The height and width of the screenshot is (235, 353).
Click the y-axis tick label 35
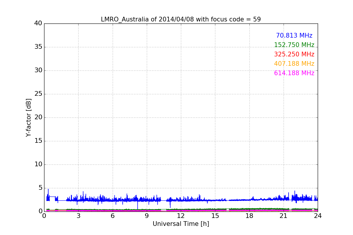38,47
